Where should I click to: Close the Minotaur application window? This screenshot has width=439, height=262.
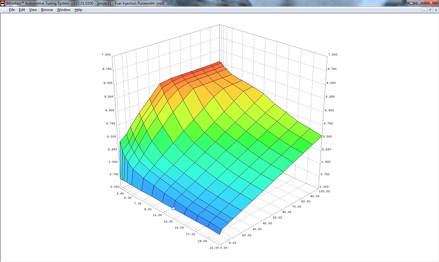(x=431, y=3)
